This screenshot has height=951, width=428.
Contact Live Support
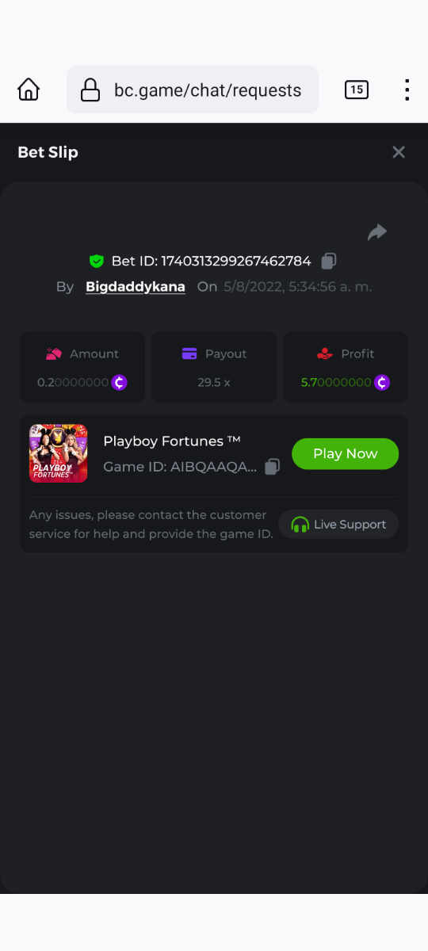[338, 525]
